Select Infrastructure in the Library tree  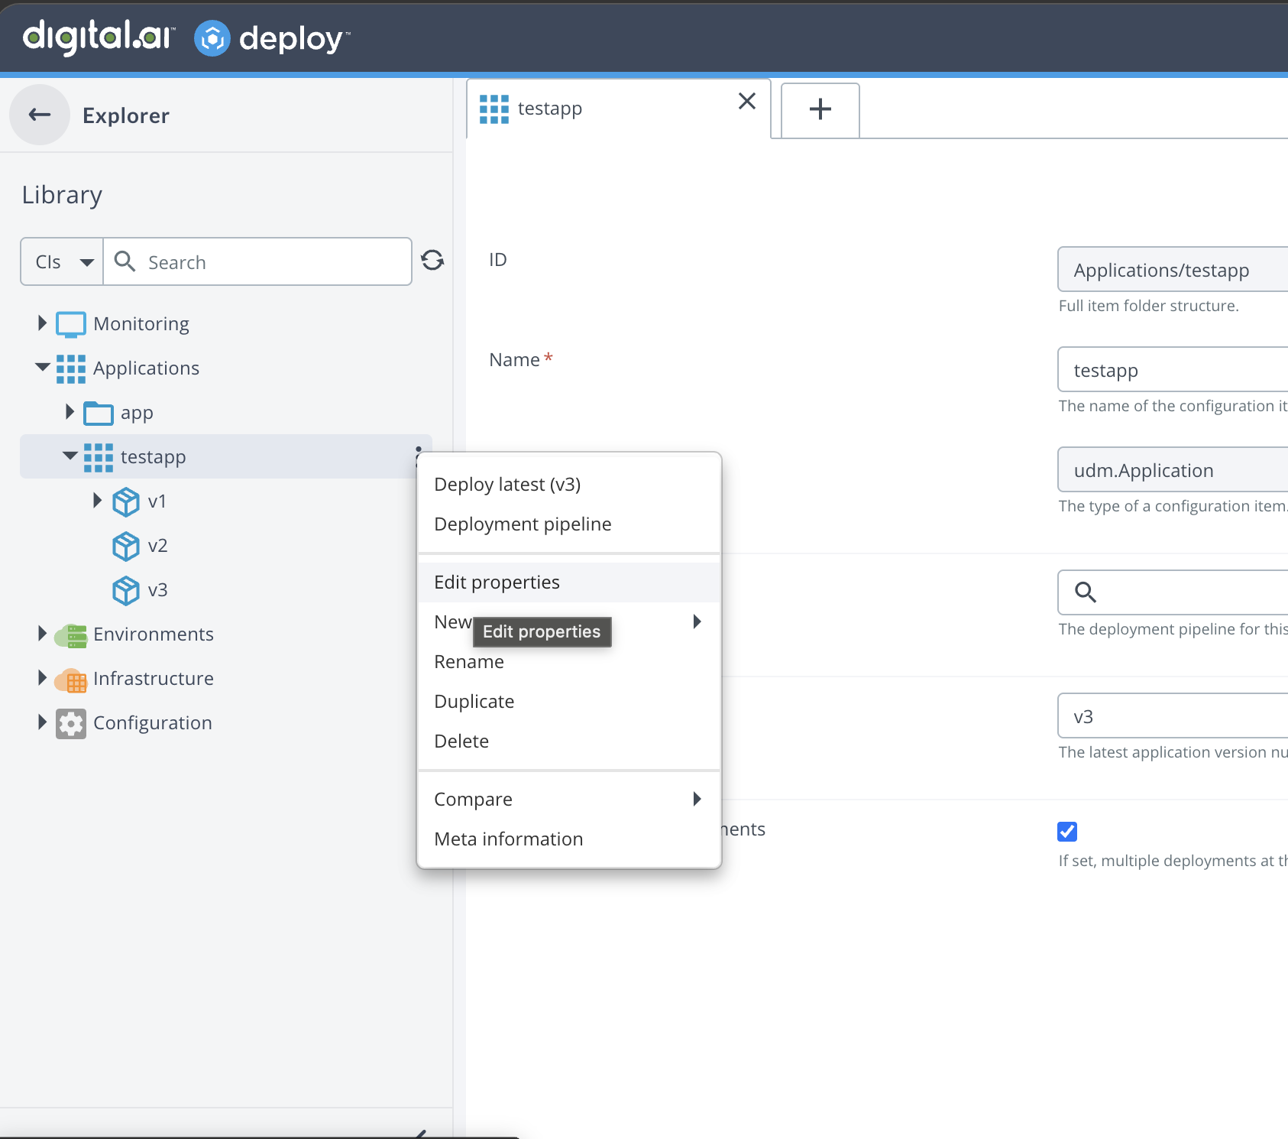click(x=154, y=679)
